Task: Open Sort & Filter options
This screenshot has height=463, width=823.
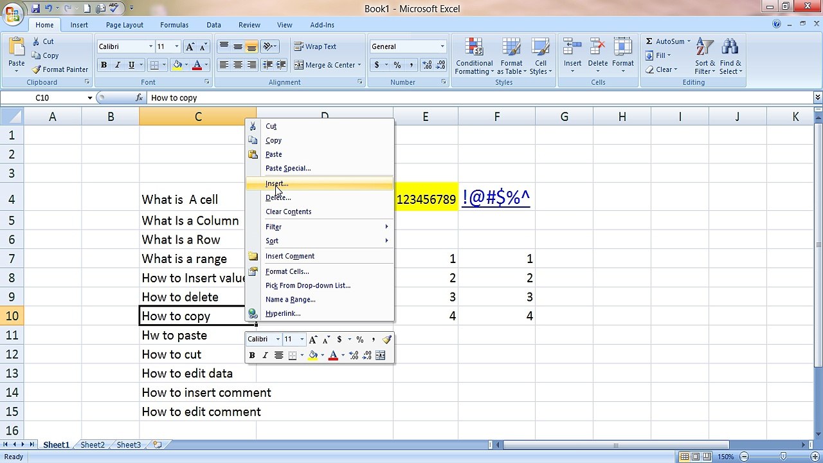Action: point(705,57)
